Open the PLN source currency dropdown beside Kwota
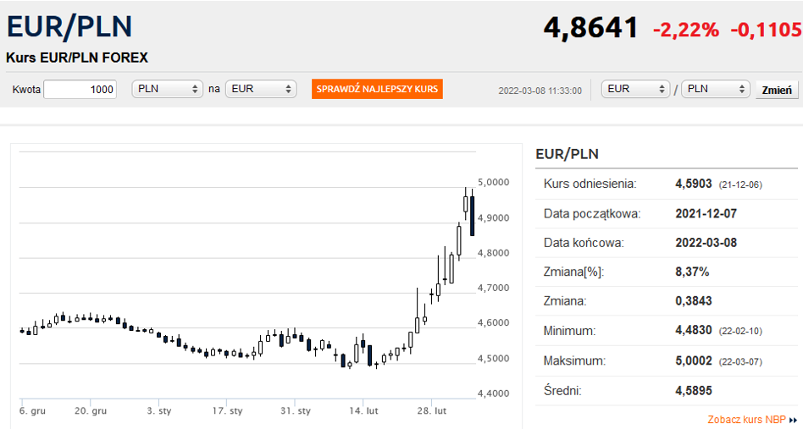Image resolution: width=803 pixels, height=429 pixels. tap(167, 89)
